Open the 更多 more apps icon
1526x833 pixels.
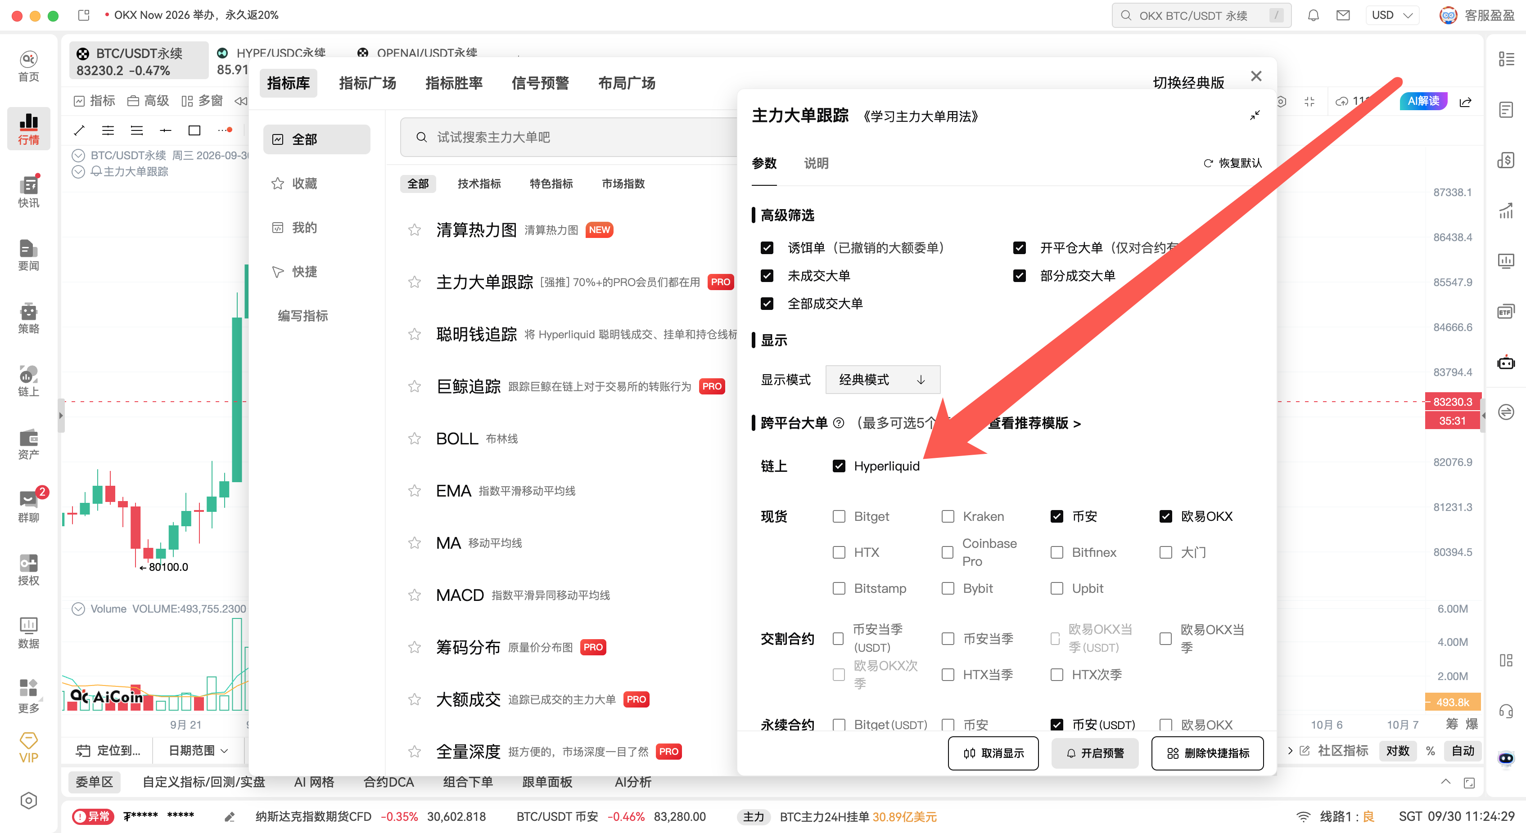tap(28, 696)
